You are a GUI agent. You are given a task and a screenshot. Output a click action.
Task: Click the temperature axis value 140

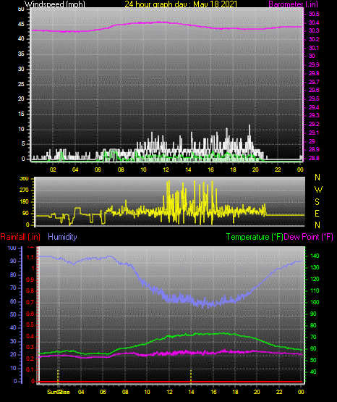tap(315, 256)
